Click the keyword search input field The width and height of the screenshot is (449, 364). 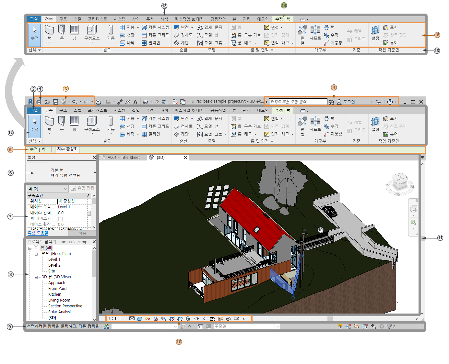[298, 102]
